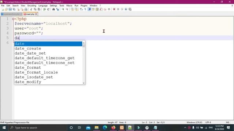Select 'date_date_set' autocomplete suggestion
This screenshot has height=131, width=234.
coord(48,53)
